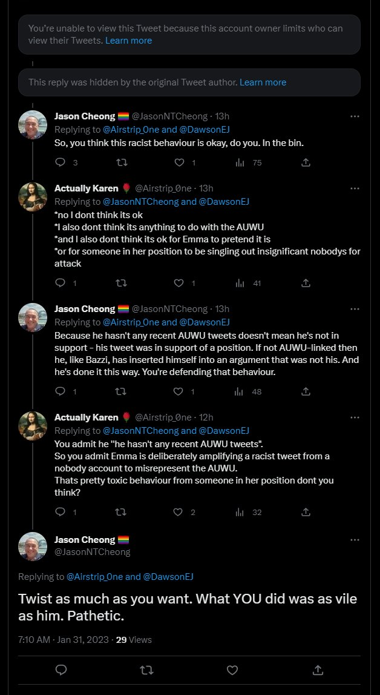Like the main tweet at bottom
Image resolution: width=380 pixels, height=695 pixels.
click(232, 670)
